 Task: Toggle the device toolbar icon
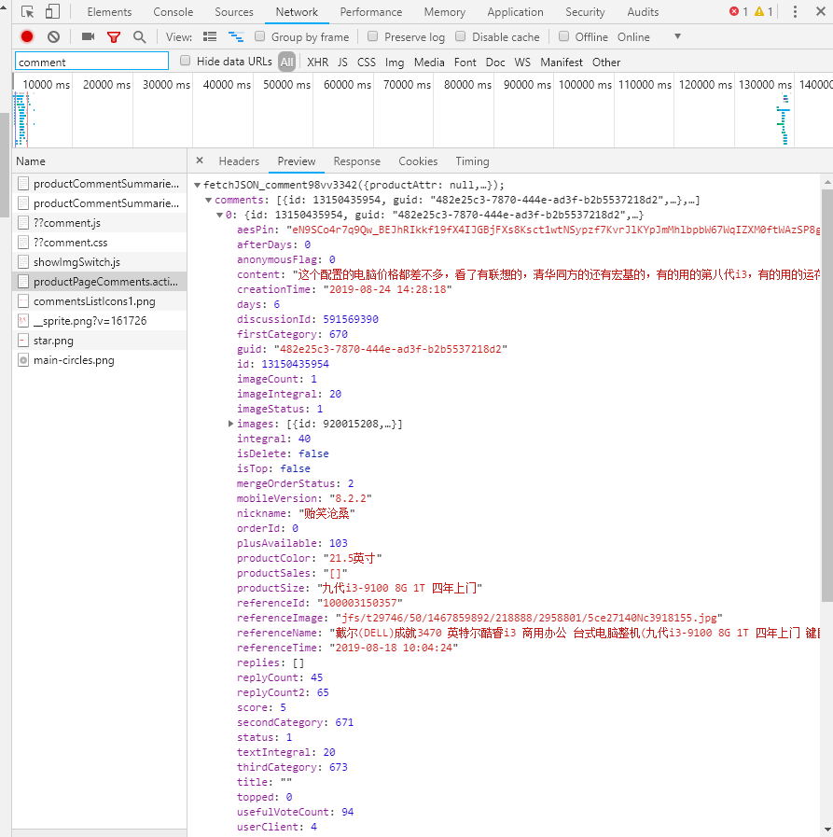[x=52, y=12]
